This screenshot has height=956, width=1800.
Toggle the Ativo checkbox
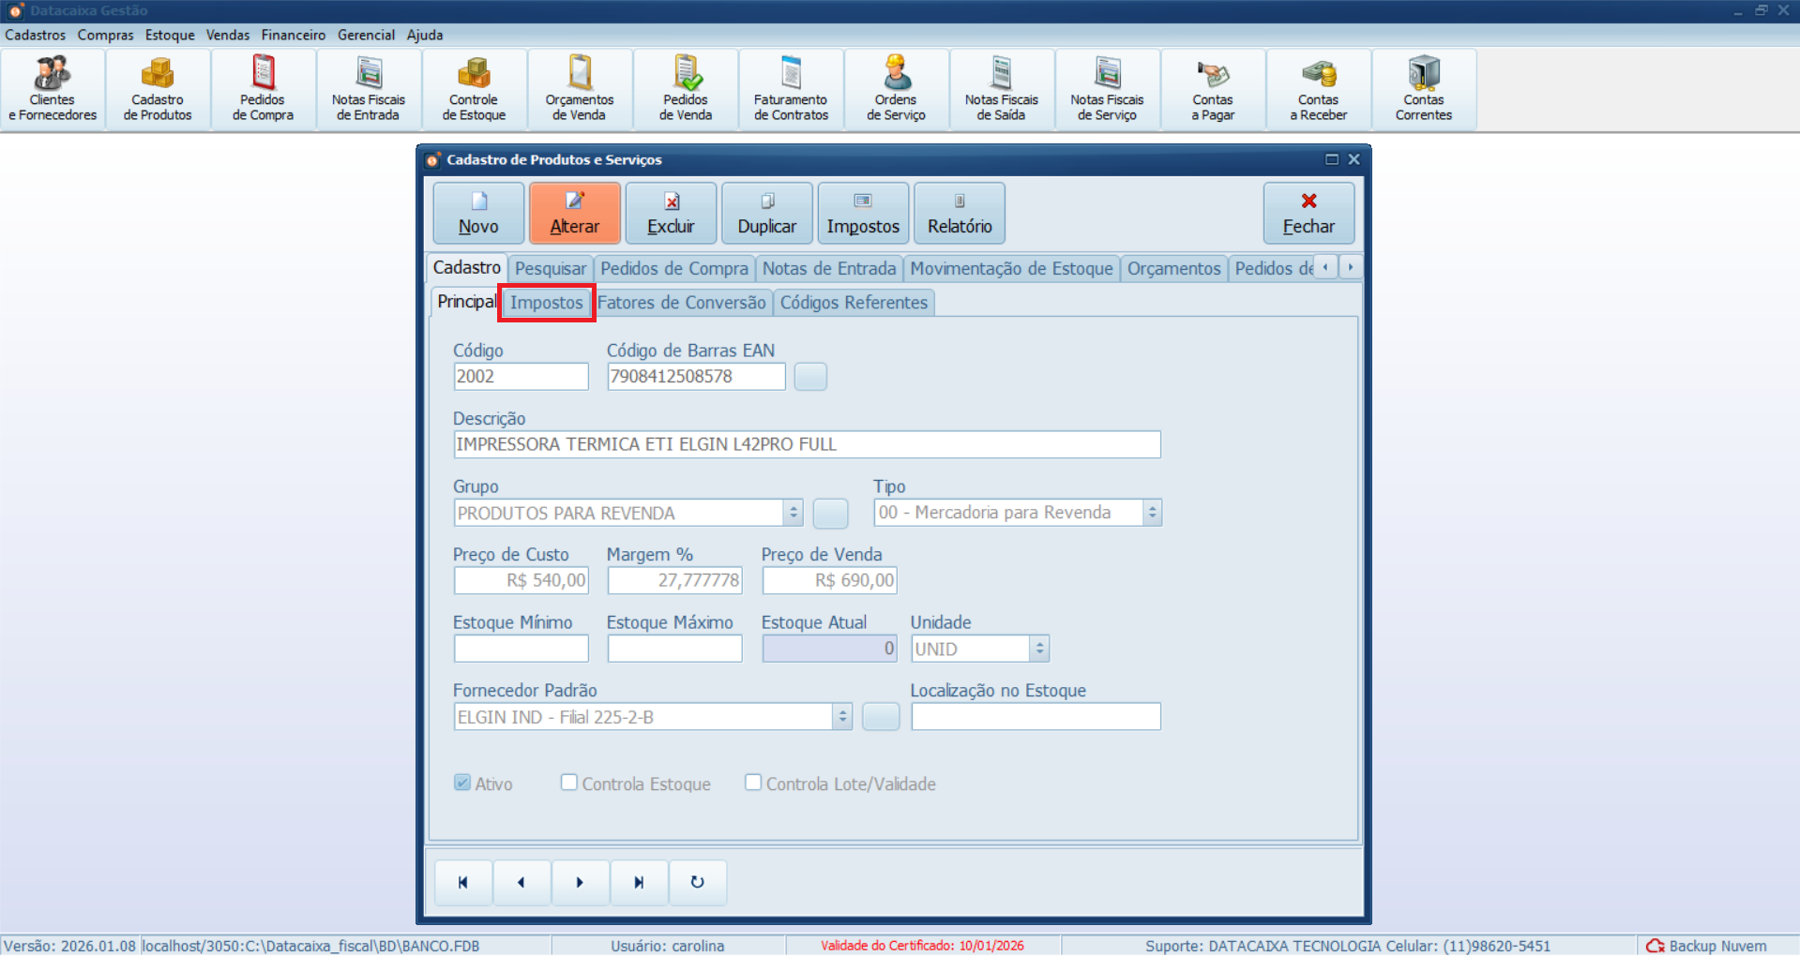(462, 783)
